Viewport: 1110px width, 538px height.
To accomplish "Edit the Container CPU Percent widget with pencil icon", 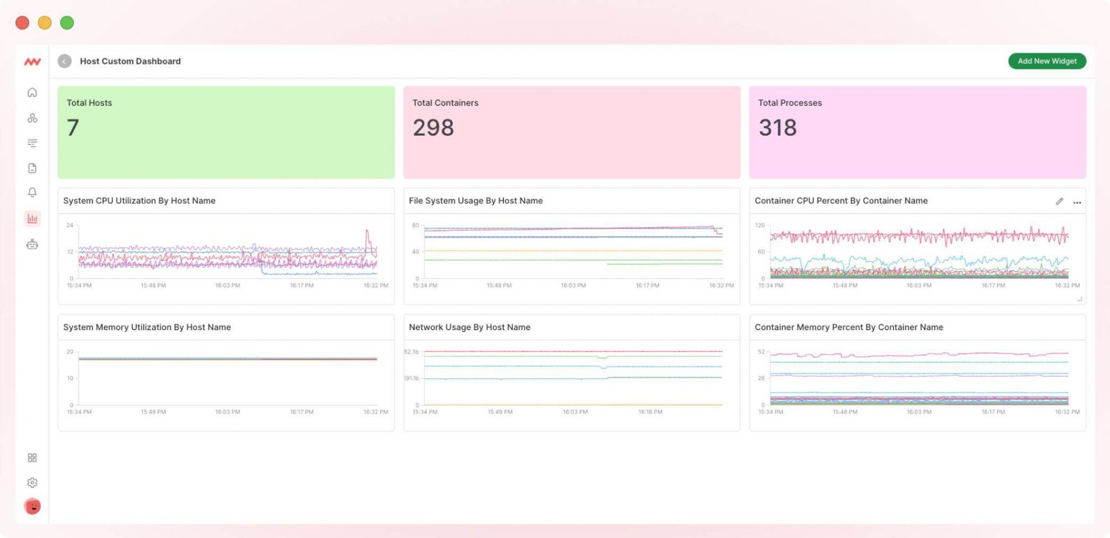I will pyautogui.click(x=1060, y=201).
